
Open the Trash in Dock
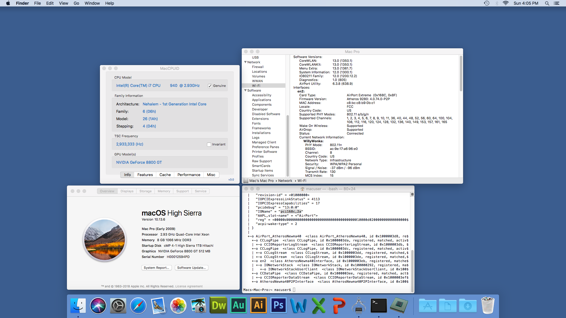pyautogui.click(x=488, y=306)
